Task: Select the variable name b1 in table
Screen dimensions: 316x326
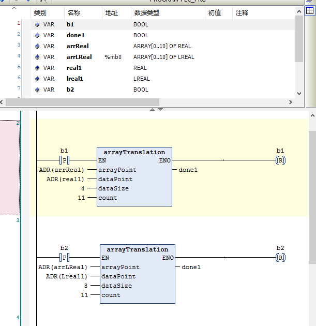Action: click(x=70, y=24)
